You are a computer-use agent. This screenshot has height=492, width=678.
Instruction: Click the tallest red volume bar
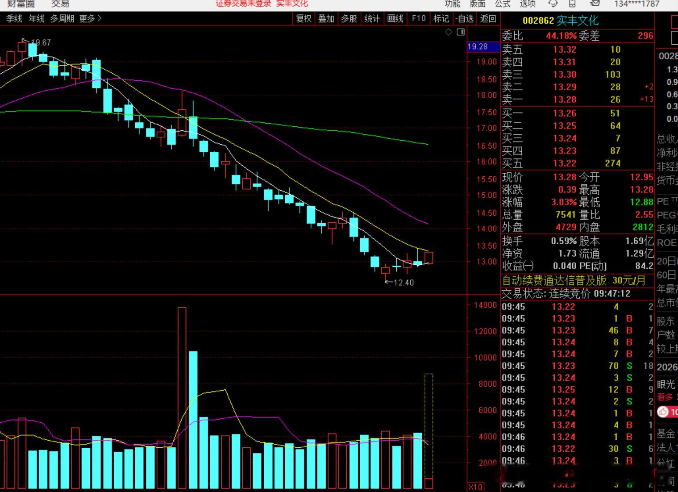pos(182,398)
